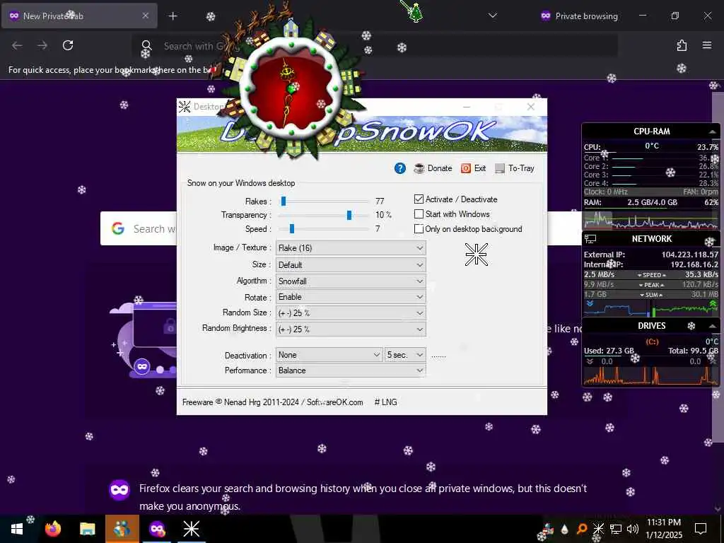Select the New Private Tab tab
724x543 pixels.
coord(79,16)
